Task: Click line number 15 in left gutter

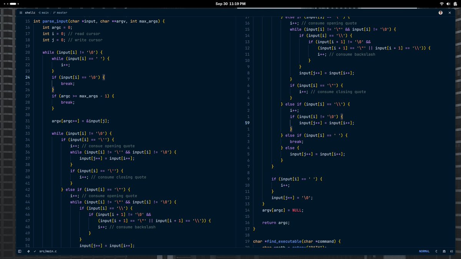Action: point(28,21)
